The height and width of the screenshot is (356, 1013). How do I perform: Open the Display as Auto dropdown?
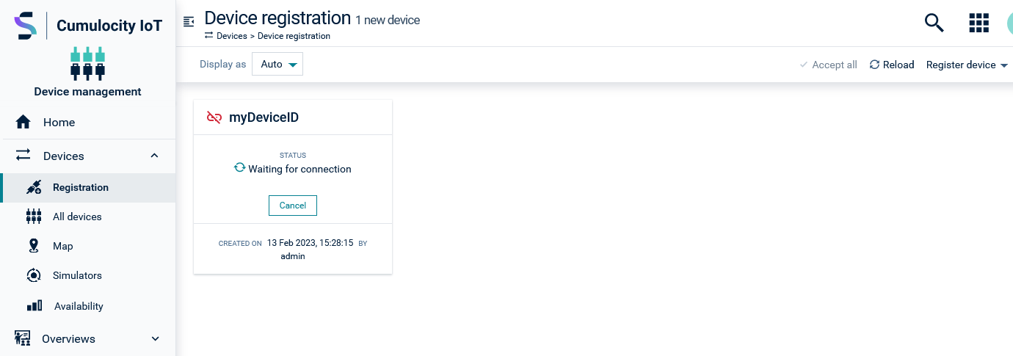point(277,64)
